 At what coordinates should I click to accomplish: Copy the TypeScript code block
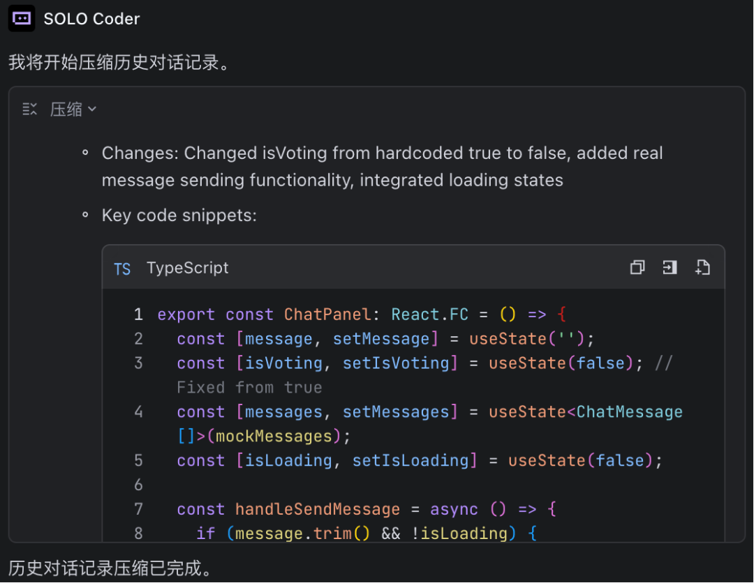click(x=637, y=267)
